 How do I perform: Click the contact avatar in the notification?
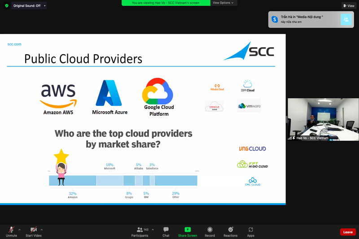pos(346,19)
